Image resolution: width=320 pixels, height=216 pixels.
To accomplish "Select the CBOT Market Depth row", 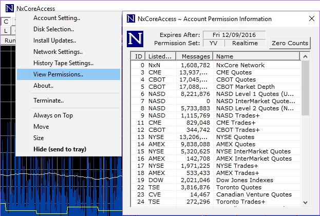I will point(216,87).
